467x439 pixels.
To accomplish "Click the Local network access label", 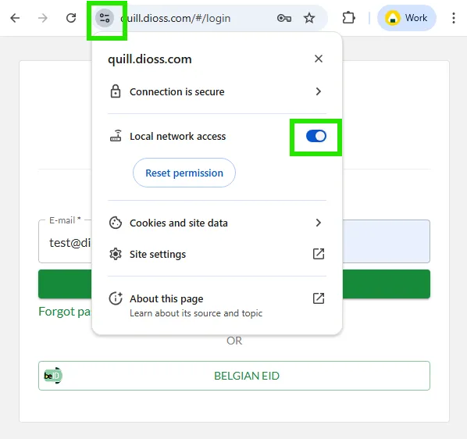I will click(x=177, y=137).
